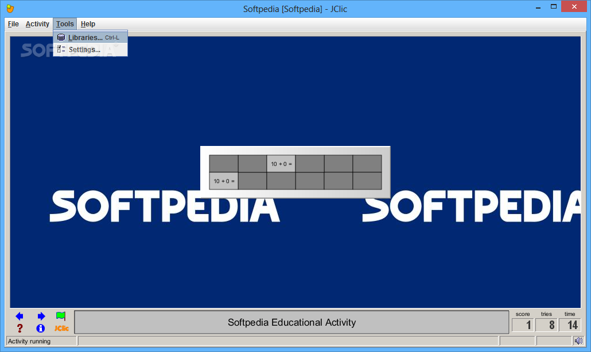Screen dimensions: 591x352
Task: Close the JClic window
Action: coord(574,7)
